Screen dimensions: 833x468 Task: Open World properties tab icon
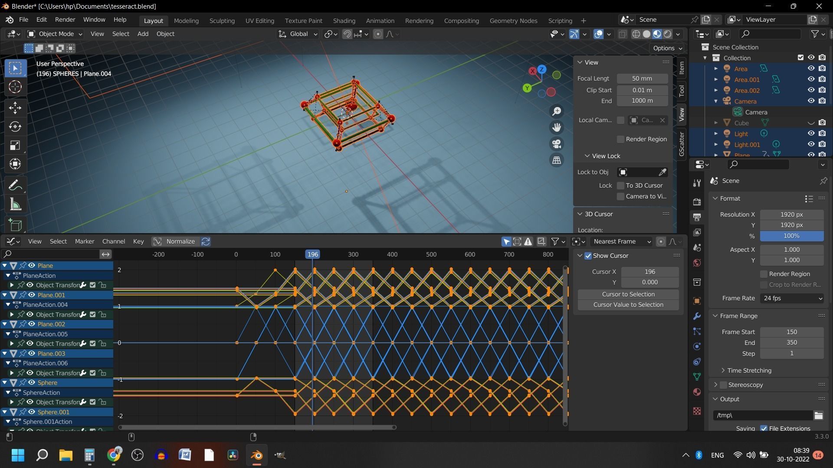click(697, 263)
